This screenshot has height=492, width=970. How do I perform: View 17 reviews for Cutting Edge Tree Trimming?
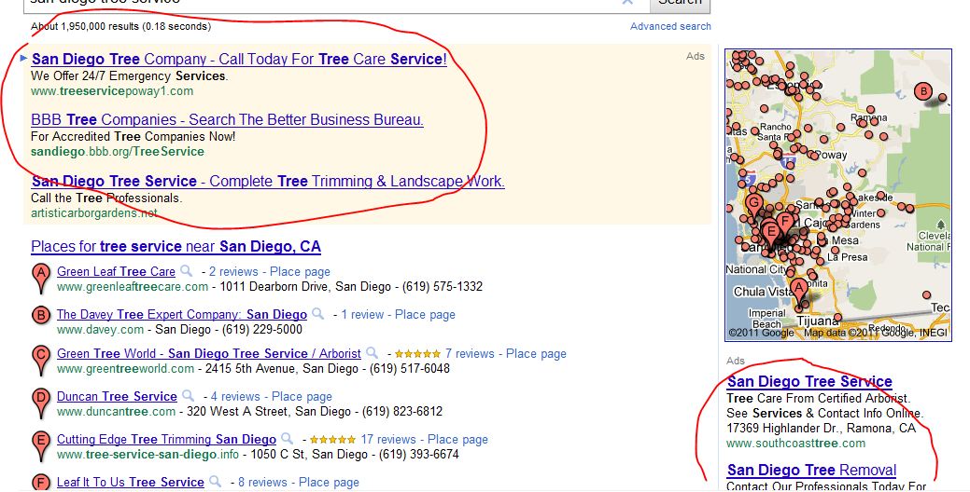[x=388, y=440]
